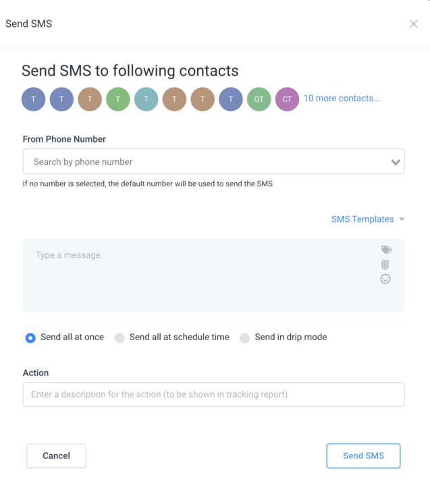Expand the From Phone Number dropdown arrow
This screenshot has width=430, height=486.
click(396, 162)
